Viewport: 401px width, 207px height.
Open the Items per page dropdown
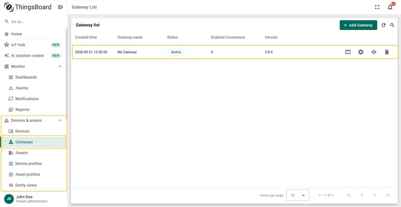(298, 195)
